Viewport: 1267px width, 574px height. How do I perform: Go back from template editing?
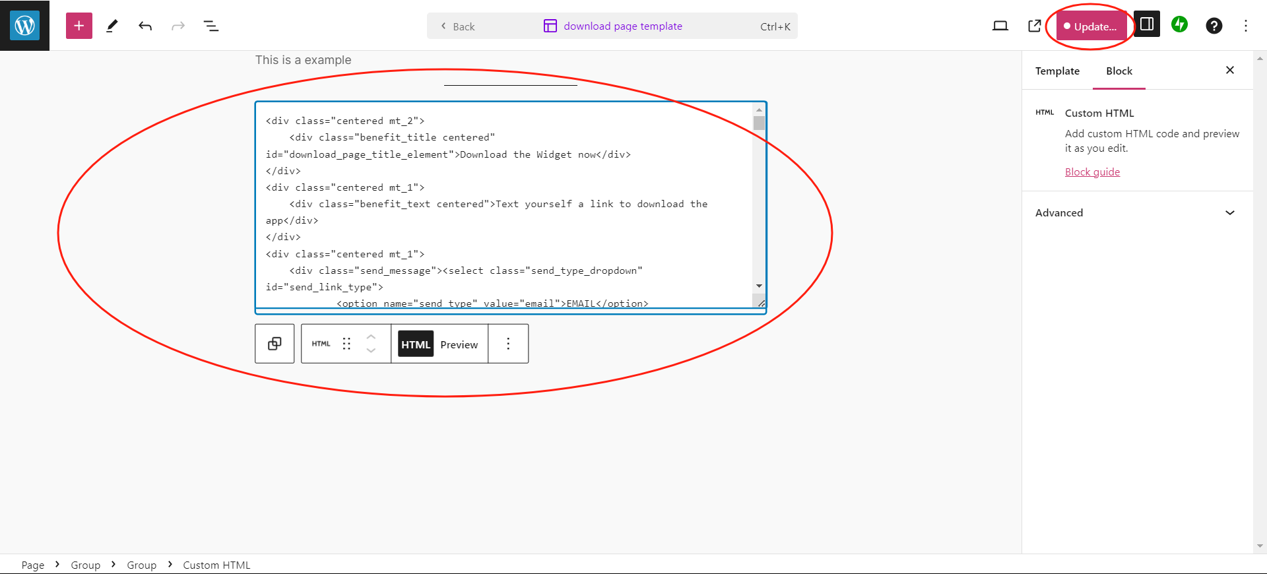457,26
